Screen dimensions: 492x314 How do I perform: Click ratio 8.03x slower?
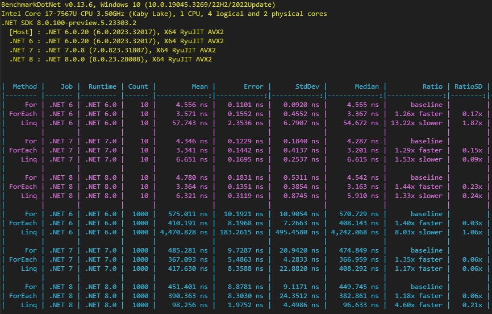[419, 232]
